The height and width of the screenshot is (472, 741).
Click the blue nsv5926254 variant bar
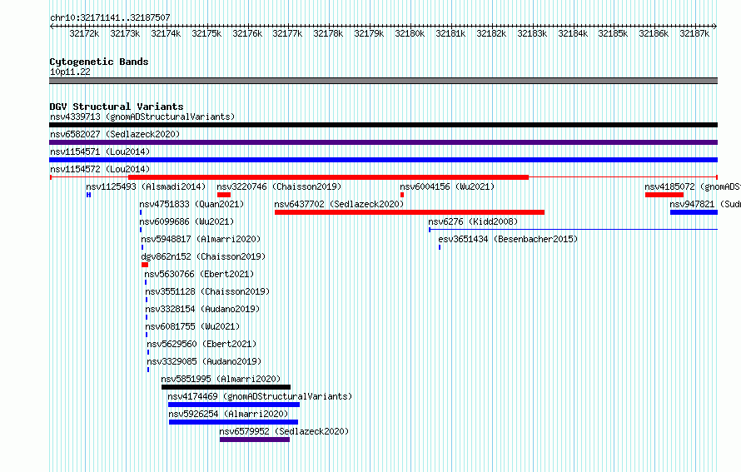(233, 422)
